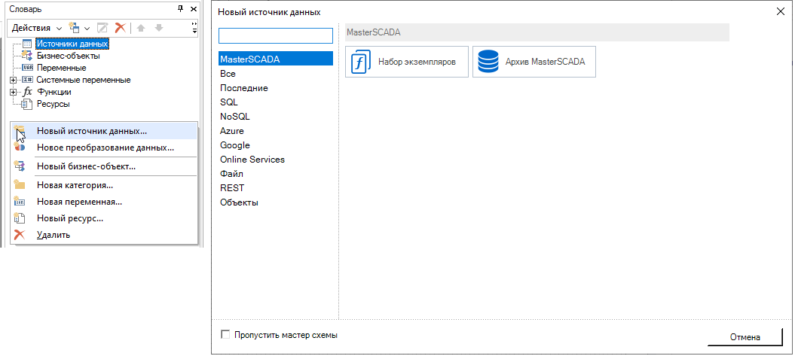Select the Последние category
Image resolution: width=795 pixels, height=356 pixels.
click(x=276, y=87)
